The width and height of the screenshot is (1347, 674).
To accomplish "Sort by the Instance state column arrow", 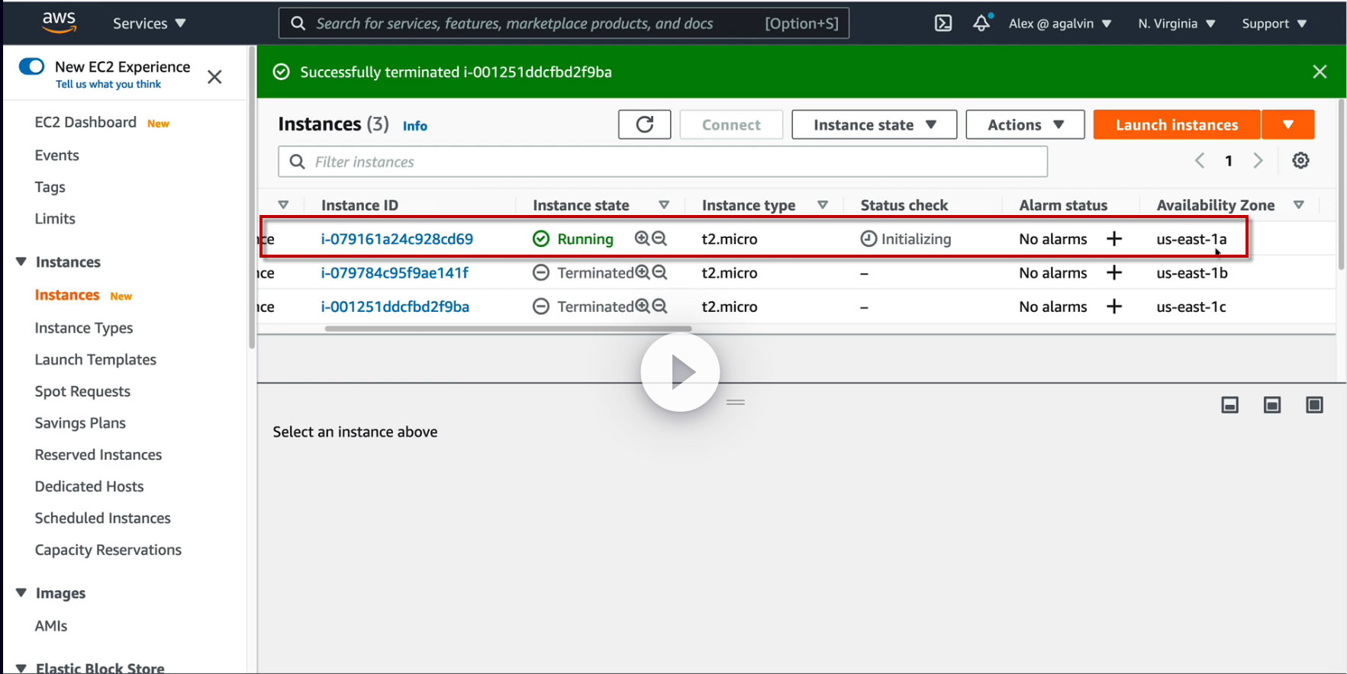I will tap(664, 204).
